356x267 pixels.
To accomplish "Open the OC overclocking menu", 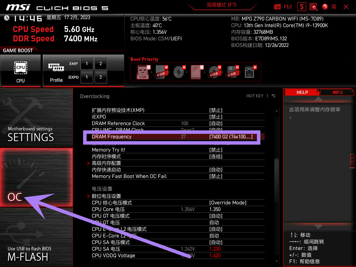I will 36,178.
